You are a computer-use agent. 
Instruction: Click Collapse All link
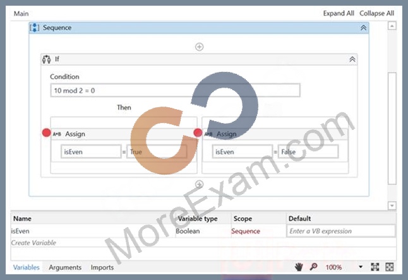tap(377, 13)
